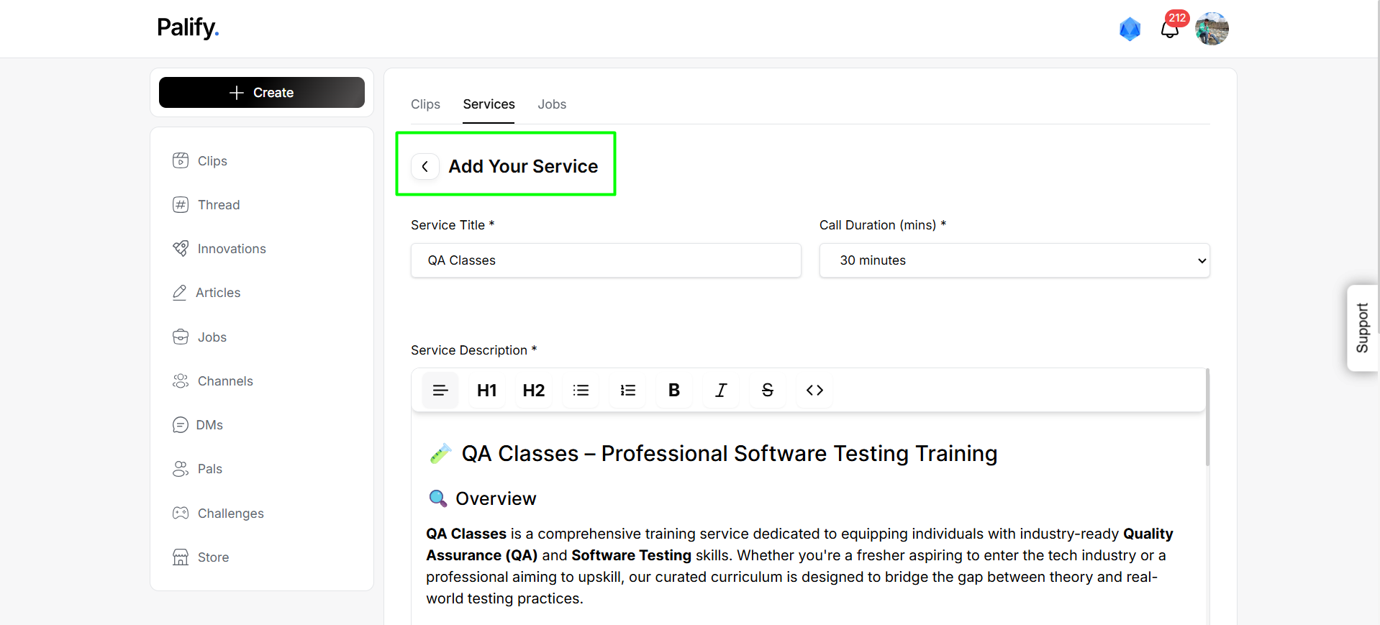
Task: Click the Palify logo
Action: 188,27
